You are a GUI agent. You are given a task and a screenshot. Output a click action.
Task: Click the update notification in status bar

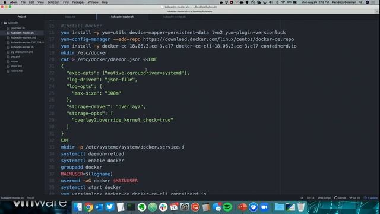[370, 198]
